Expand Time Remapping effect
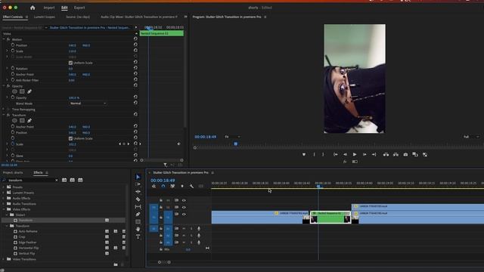 4,109
